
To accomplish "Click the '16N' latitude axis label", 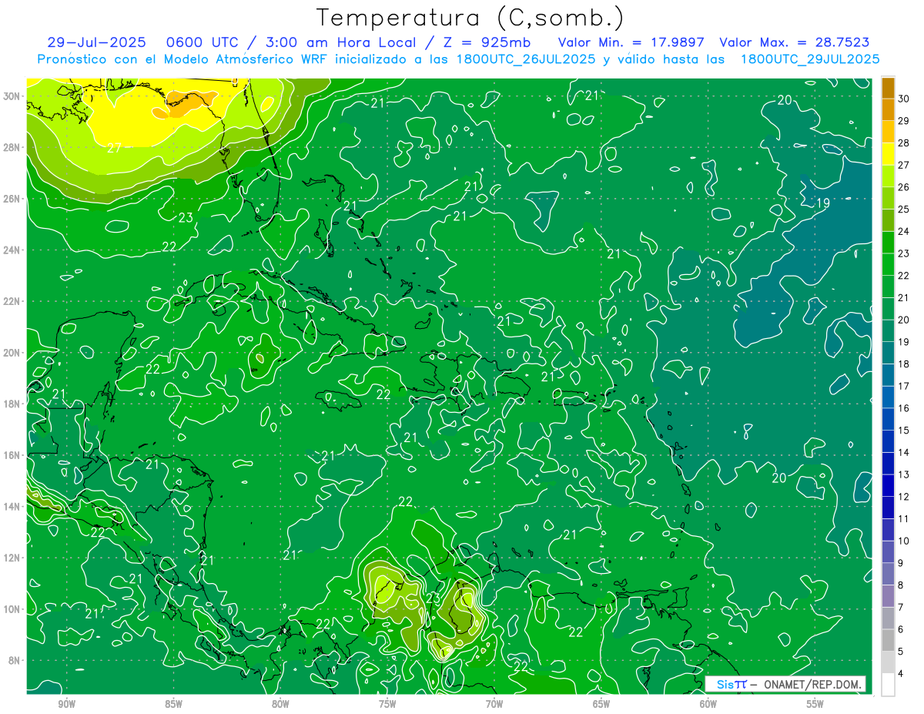I will point(12,455).
